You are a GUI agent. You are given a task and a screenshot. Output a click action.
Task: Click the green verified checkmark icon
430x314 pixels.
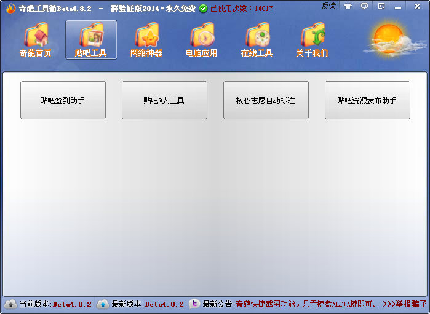coord(203,9)
